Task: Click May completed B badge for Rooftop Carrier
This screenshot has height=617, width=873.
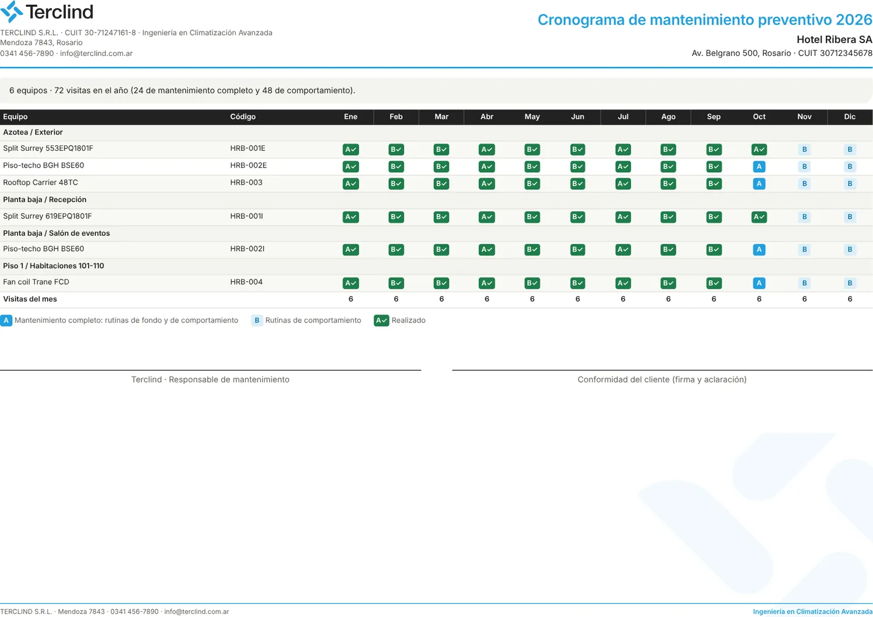Action: pos(532,183)
